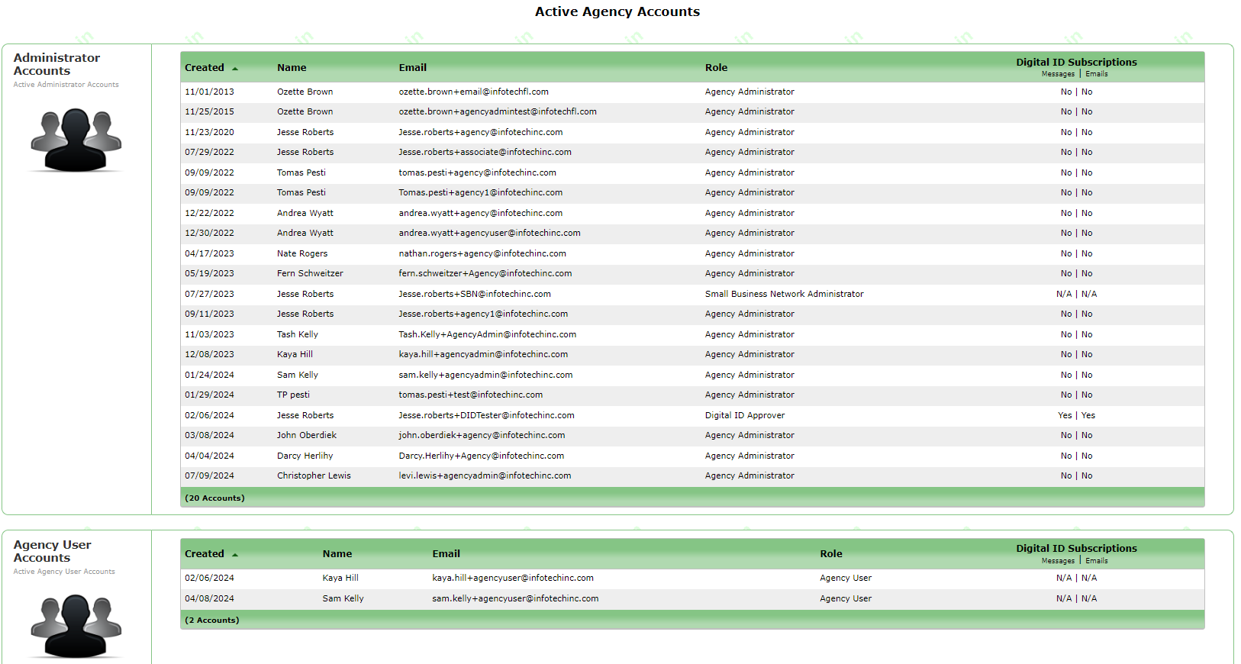This screenshot has height=664, width=1241.
Task: Click email john.oberdiek+agency@infotechinc.com
Action: pyautogui.click(x=482, y=435)
